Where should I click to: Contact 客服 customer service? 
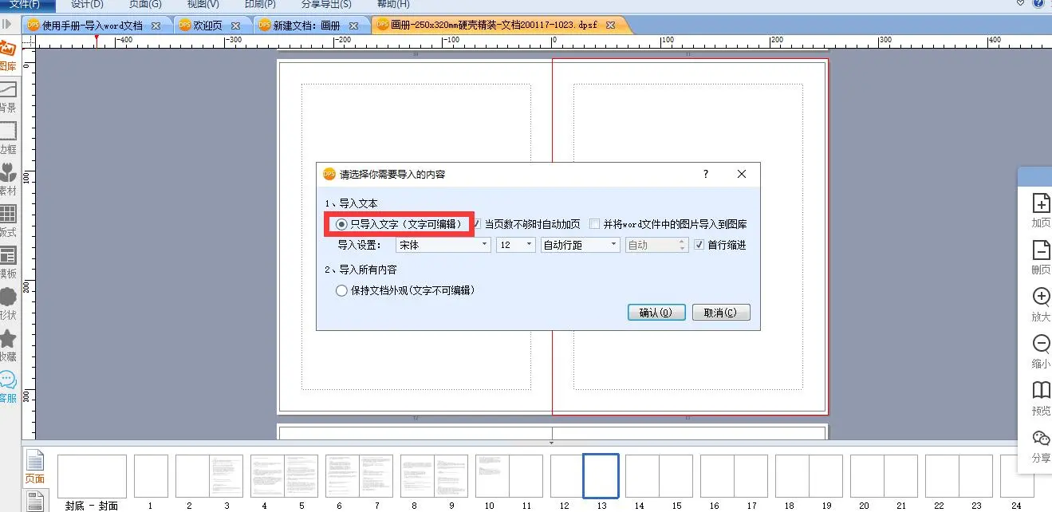pyautogui.click(x=8, y=387)
